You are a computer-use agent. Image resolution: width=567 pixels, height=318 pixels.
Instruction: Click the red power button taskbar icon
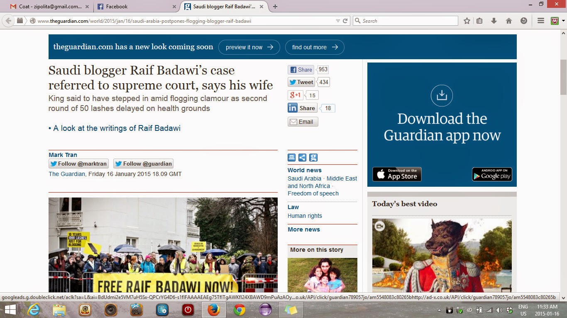point(188,310)
